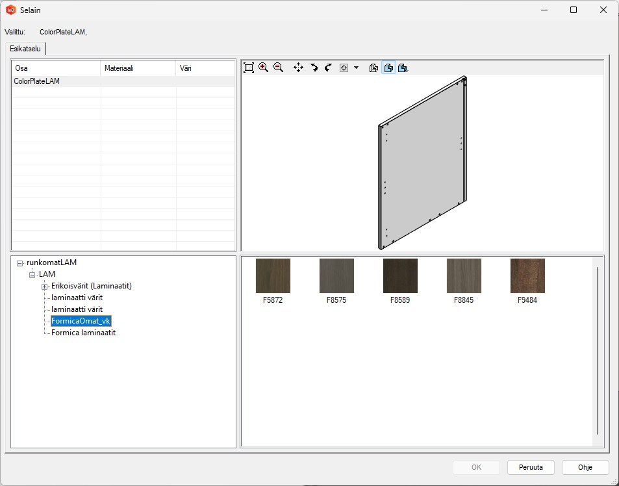The width and height of the screenshot is (619, 486).
Task: Click the Ohje help button
Action: [585, 467]
